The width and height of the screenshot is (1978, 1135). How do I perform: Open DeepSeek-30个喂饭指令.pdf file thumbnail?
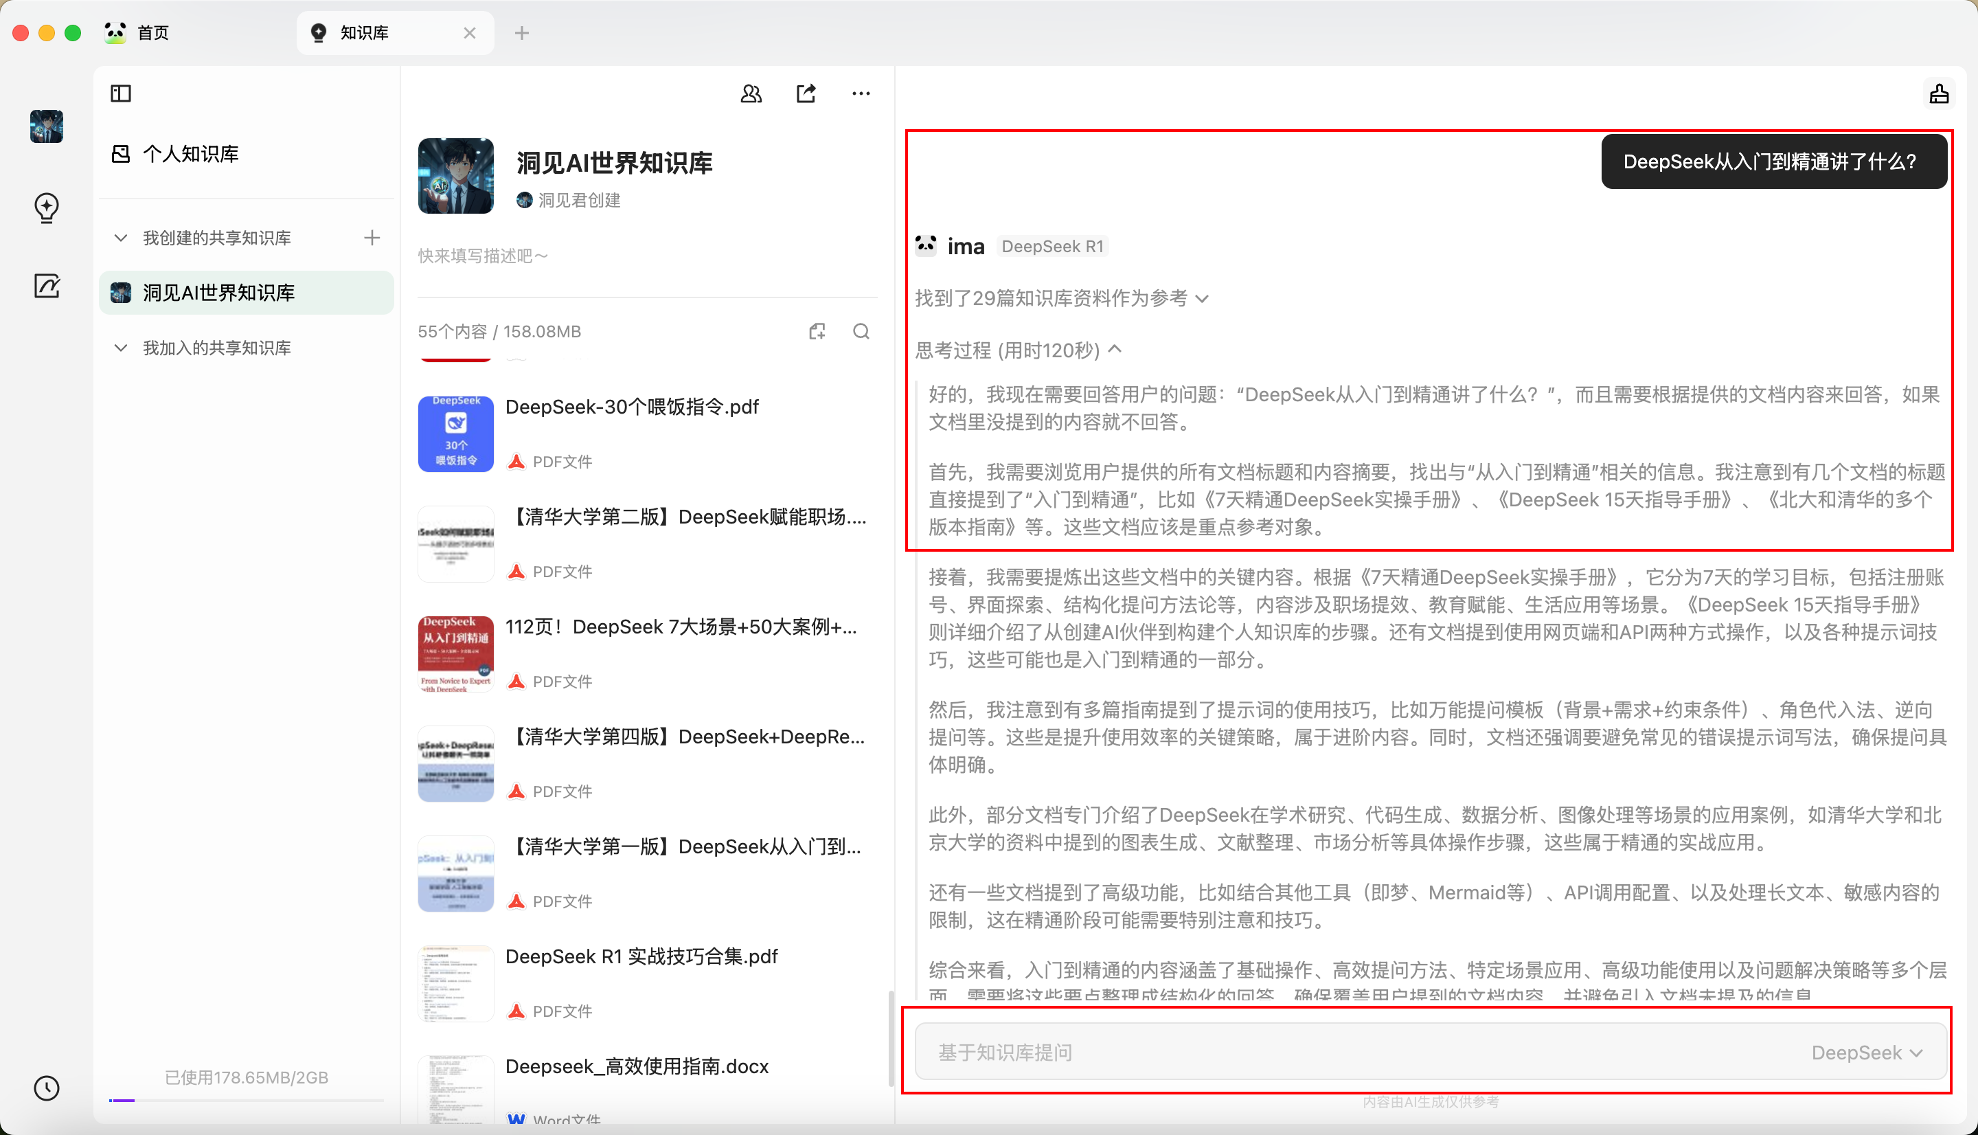tap(456, 434)
